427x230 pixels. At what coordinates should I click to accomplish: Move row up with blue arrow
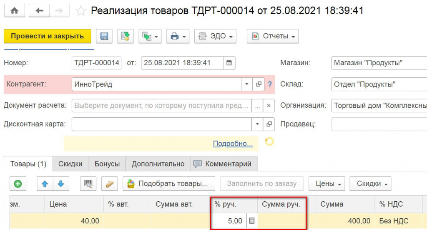click(45, 184)
